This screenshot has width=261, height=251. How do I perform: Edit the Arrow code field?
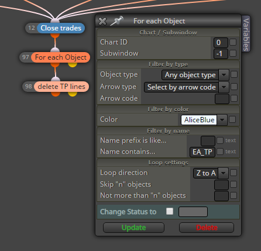pyautogui.click(x=222, y=99)
